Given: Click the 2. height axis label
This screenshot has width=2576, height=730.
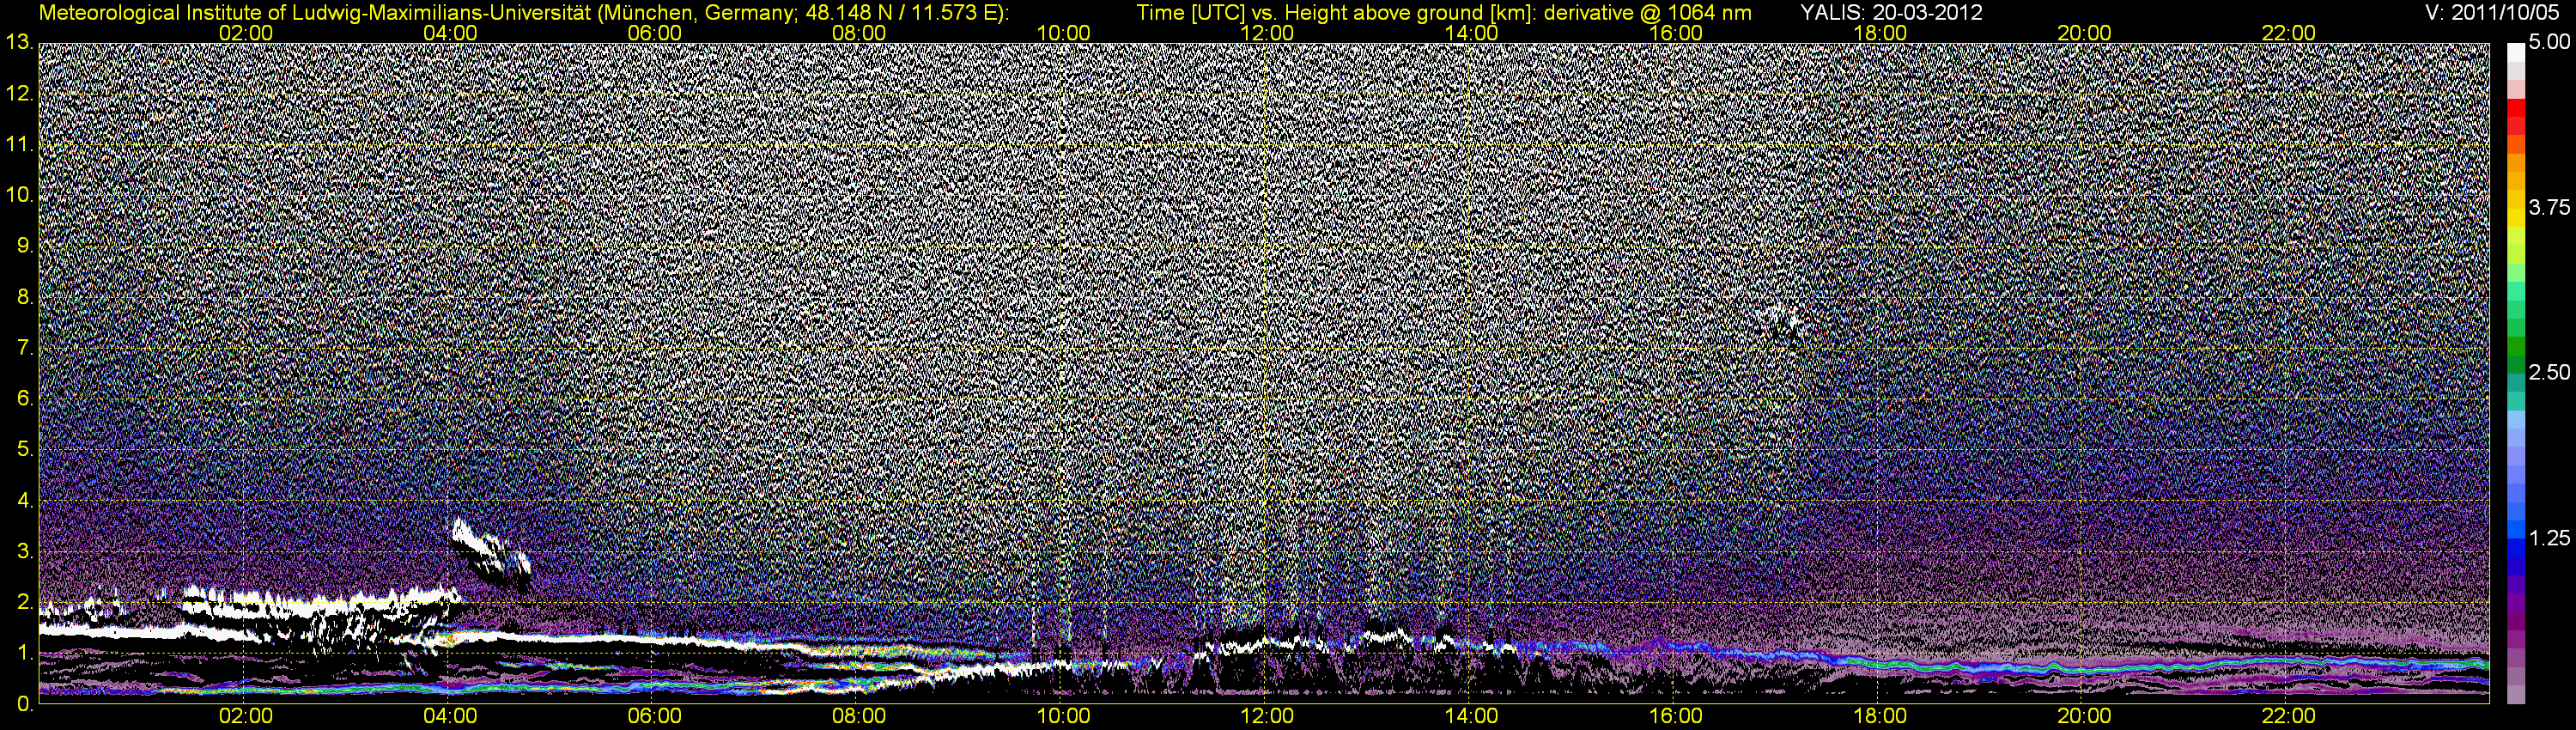Looking at the screenshot, I should coord(25,603).
